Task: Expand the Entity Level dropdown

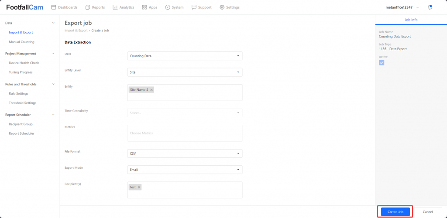Action: tap(185, 72)
